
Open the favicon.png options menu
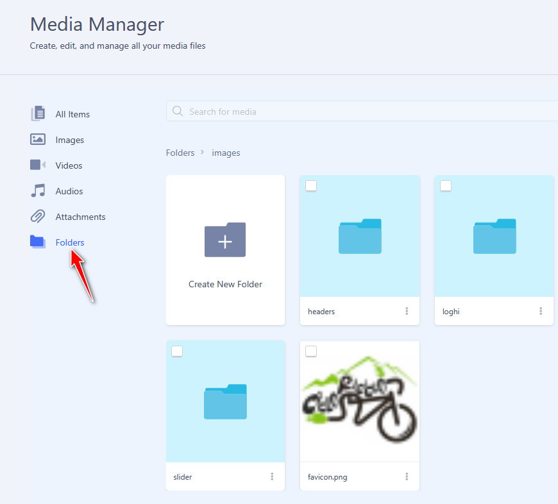point(407,476)
